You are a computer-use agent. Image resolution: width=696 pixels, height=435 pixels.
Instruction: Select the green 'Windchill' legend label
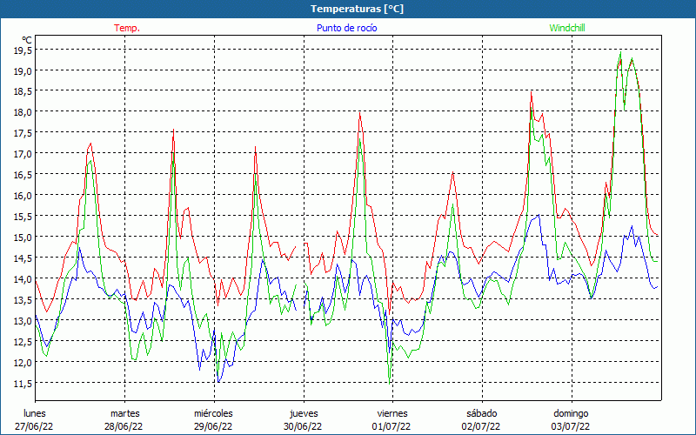click(567, 28)
